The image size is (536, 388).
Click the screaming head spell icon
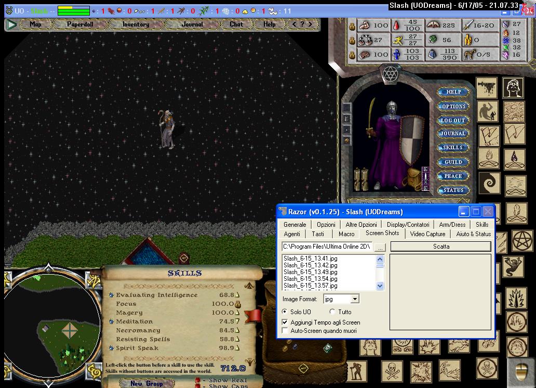513,88
